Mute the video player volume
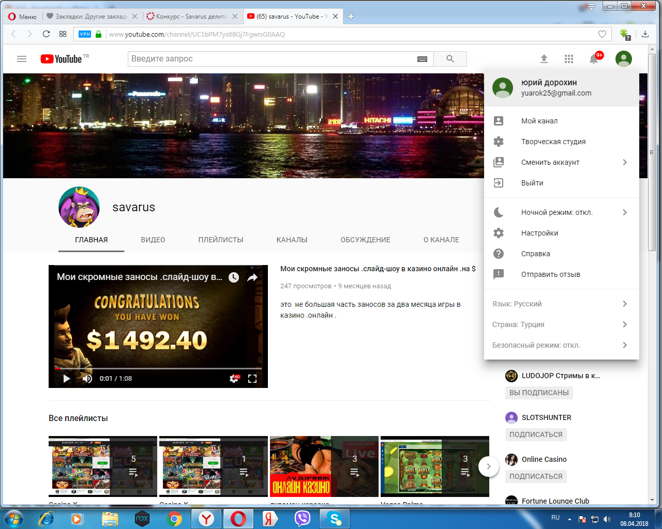Screen dimensions: 662x529 tap(87, 379)
